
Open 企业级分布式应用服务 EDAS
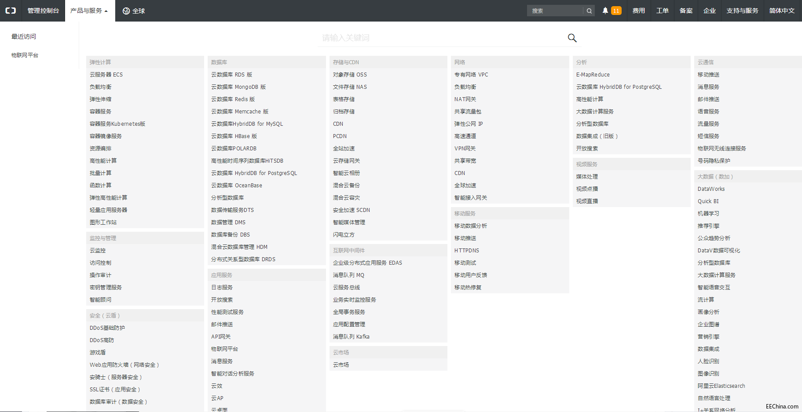367,263
